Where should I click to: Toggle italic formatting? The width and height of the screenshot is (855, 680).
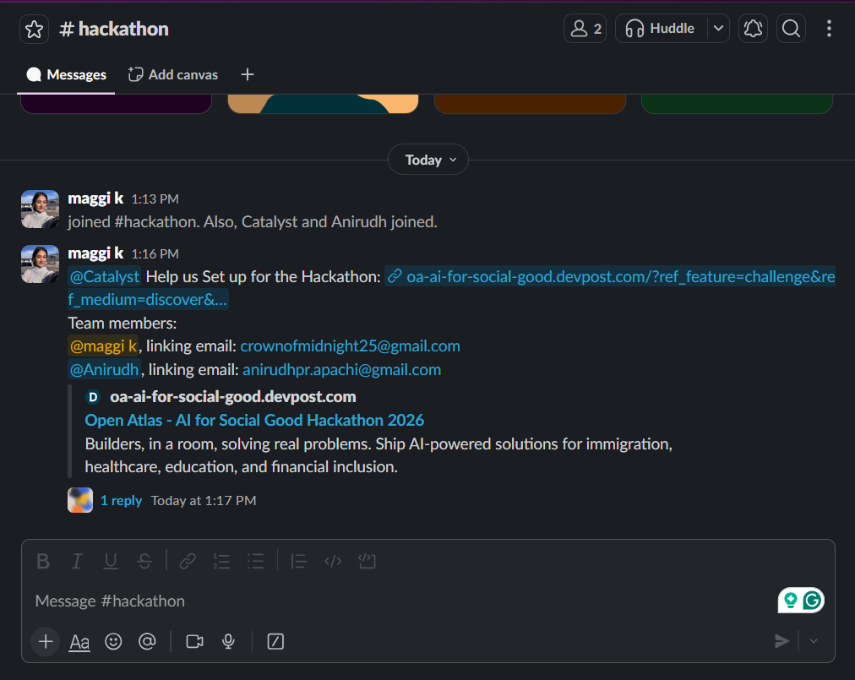click(77, 561)
